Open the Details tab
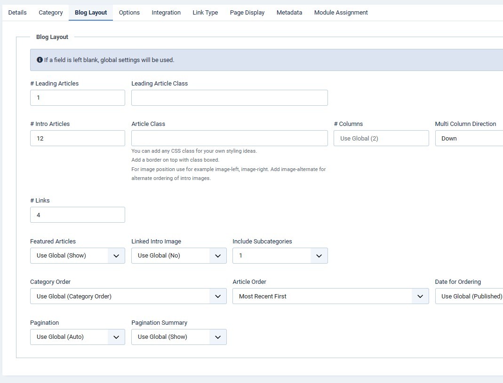Screen dimensions: 503x383 (x=17, y=13)
